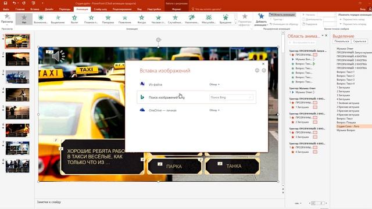The height and width of the screenshot is (209, 372).
Task: Expand the animation gallery more arrow
Action: [235, 23]
